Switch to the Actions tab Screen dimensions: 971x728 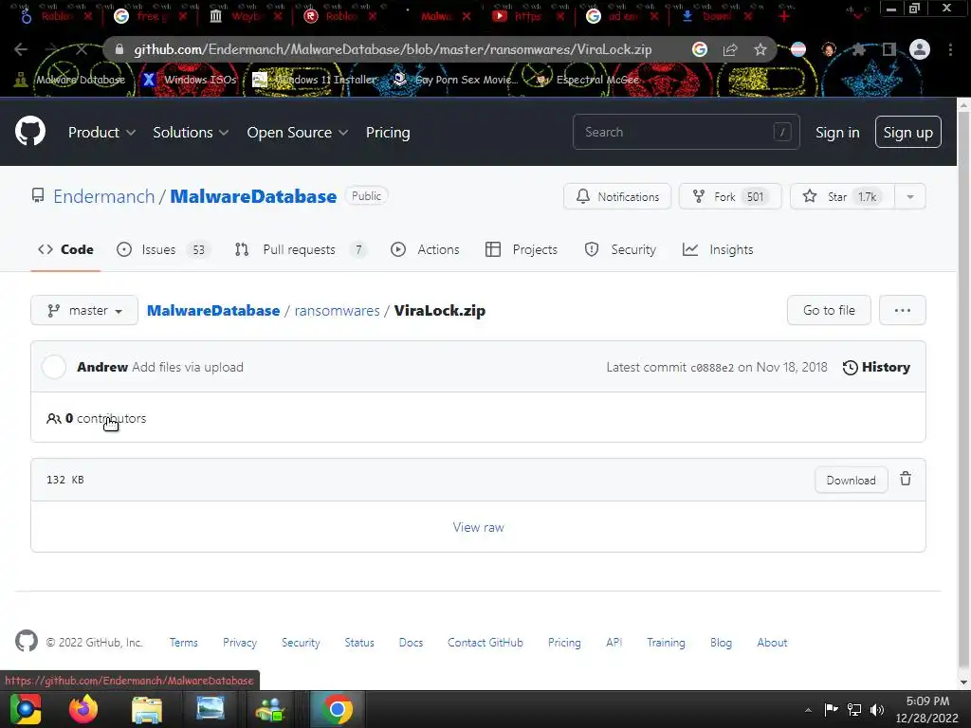tap(425, 249)
